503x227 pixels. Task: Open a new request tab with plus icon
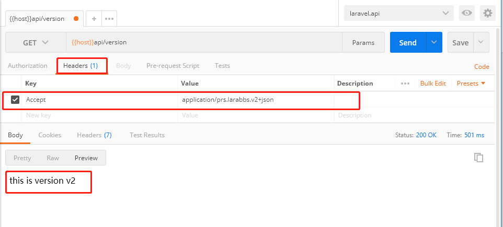[94, 18]
